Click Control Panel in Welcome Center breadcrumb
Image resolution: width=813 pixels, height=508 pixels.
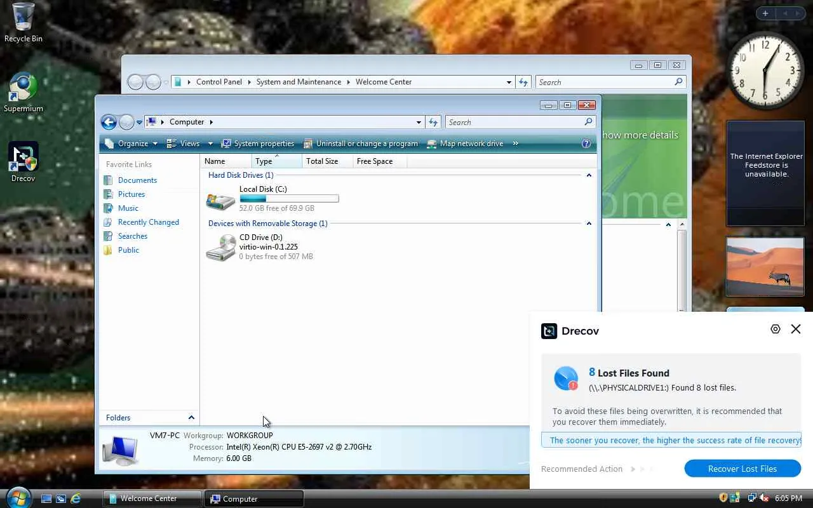pos(219,82)
